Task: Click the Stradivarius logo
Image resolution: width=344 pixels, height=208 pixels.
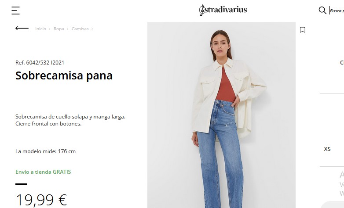Action: tap(223, 10)
